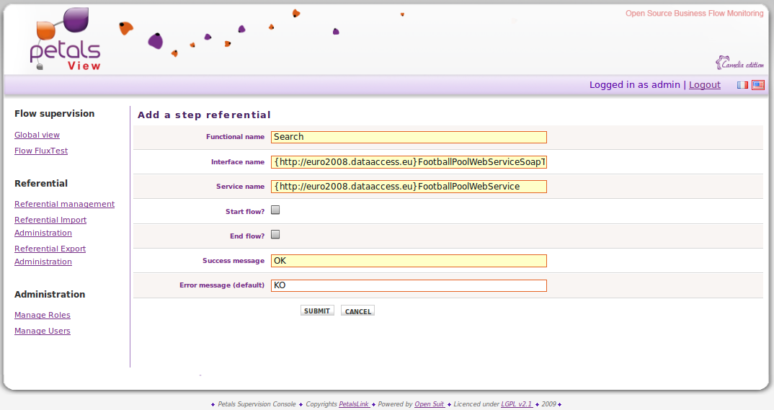Tick the End flow checkbox
This screenshot has height=410, width=774.
(x=275, y=235)
